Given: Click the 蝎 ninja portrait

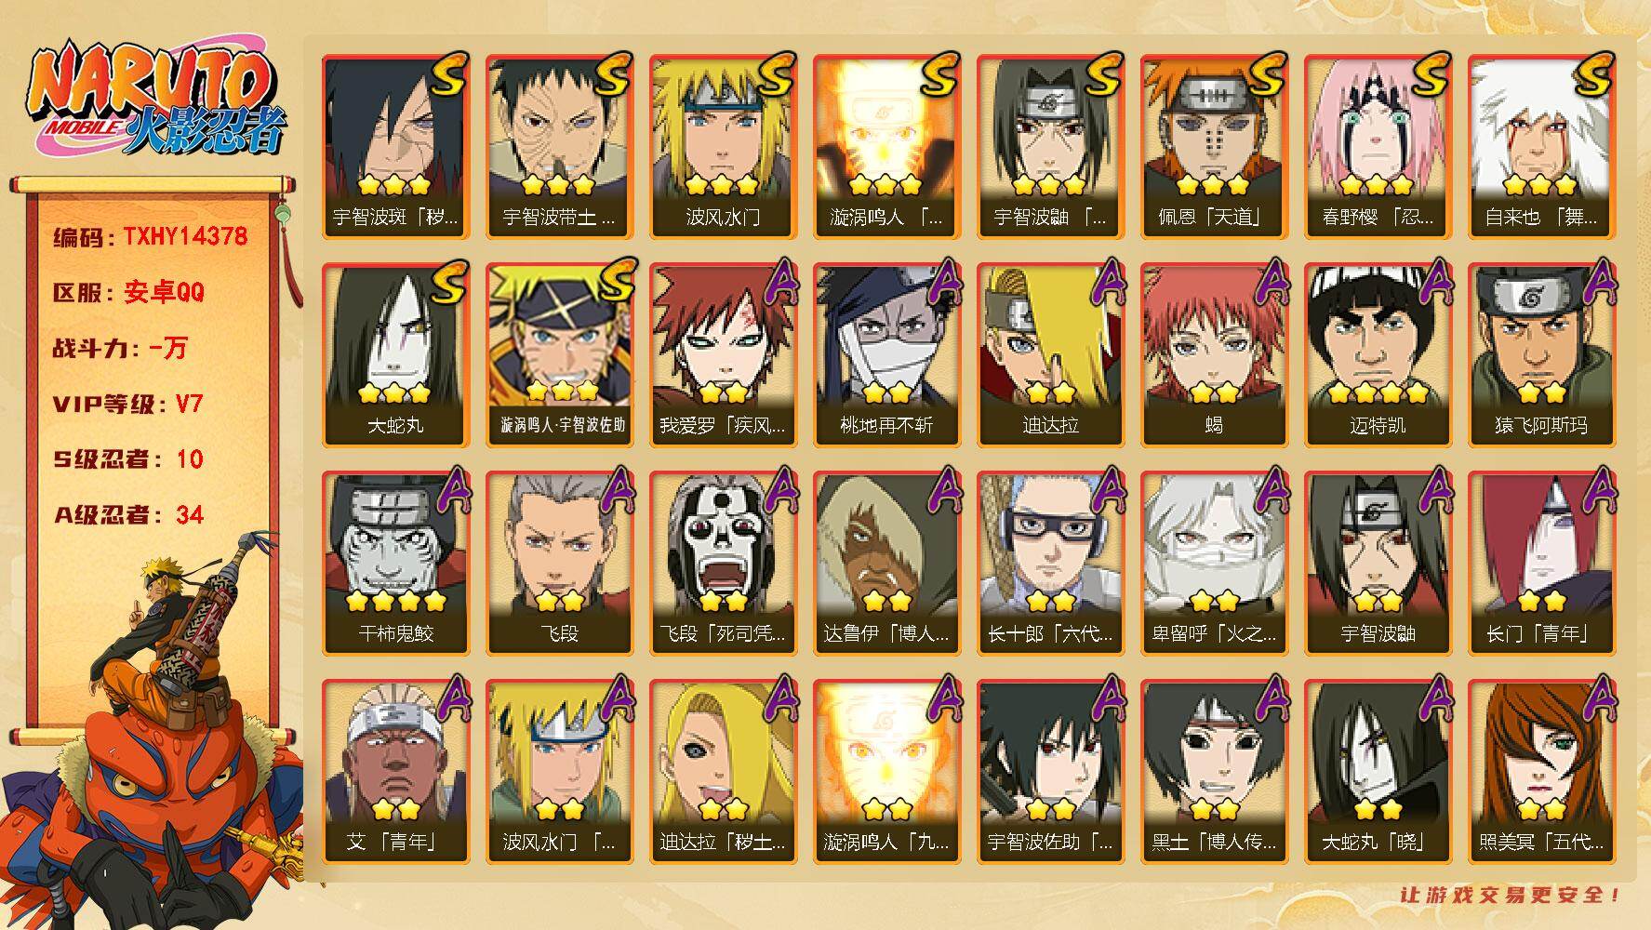Looking at the screenshot, I should 1214,354.
